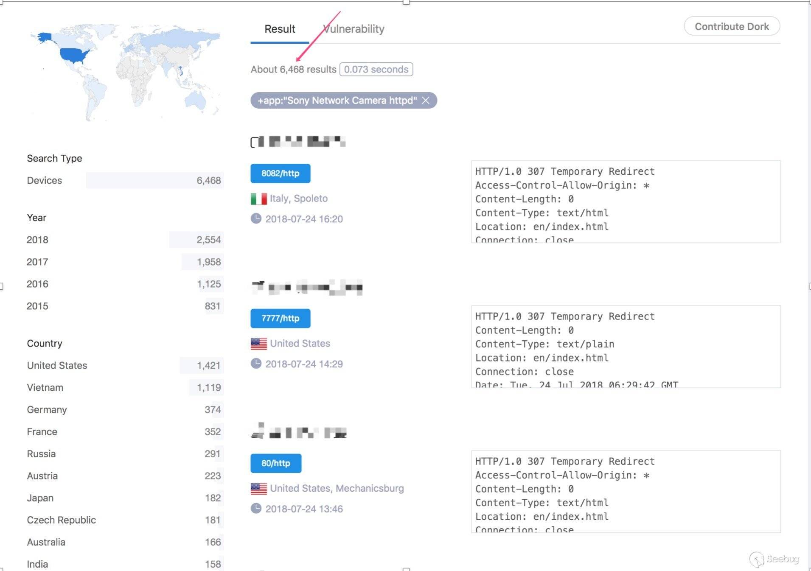The image size is (811, 571).
Task: Open the United States, Mechanicsburg link
Action: 337,488
